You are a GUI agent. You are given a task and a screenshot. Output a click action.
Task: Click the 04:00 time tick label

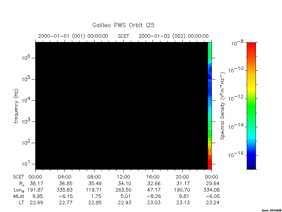click(x=65, y=177)
